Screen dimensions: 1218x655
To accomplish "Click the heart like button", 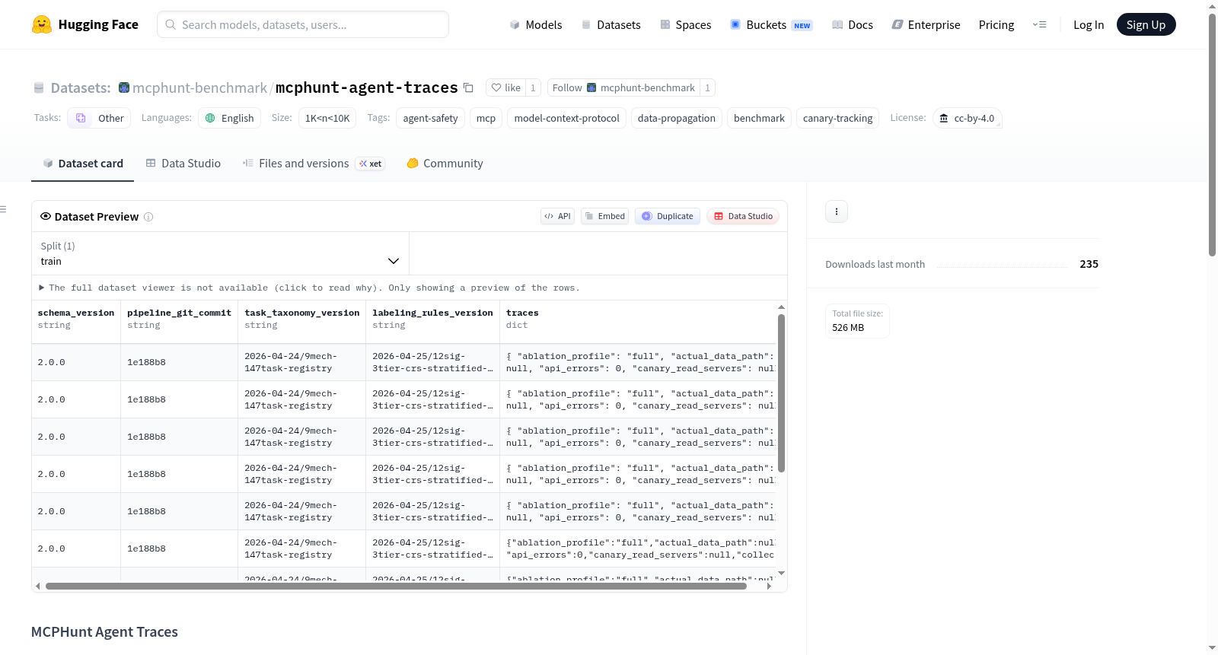I will point(505,88).
